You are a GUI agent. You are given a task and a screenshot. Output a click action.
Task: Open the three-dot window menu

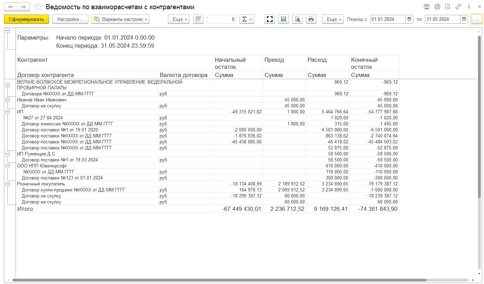469,7
